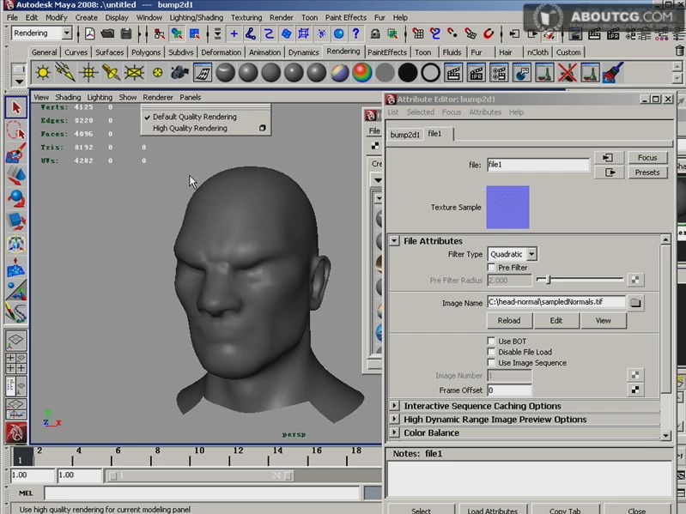Enable the Pre Filter checkbox
Viewport: 686px width, 514px height.
point(491,267)
